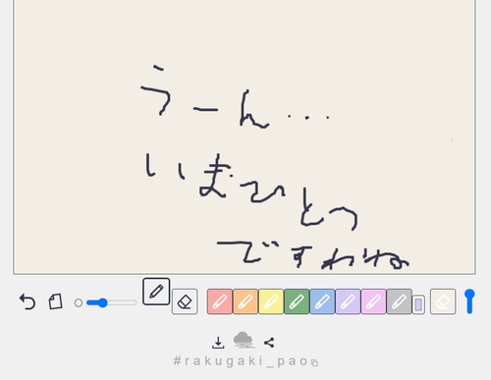Pick the green pen color
491x380 pixels.
[297, 301]
